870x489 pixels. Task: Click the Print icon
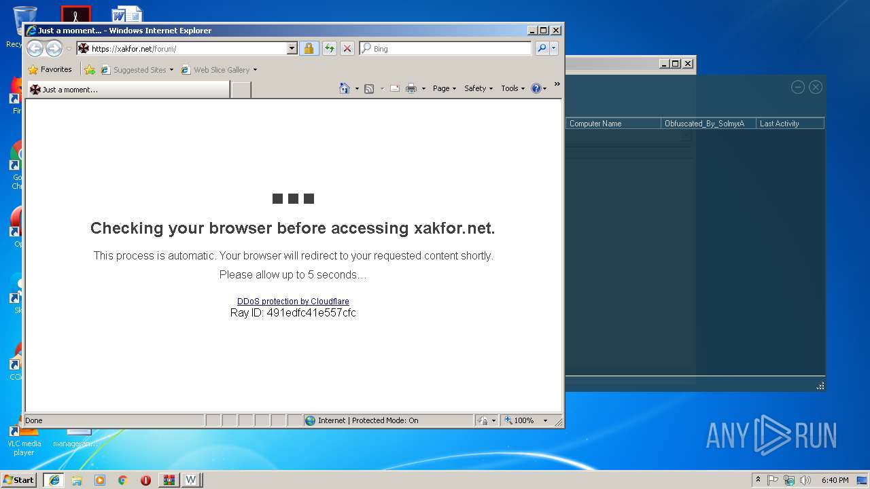pyautogui.click(x=411, y=88)
